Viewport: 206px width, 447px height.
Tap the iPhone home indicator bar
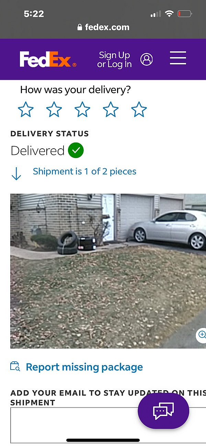click(x=103, y=440)
